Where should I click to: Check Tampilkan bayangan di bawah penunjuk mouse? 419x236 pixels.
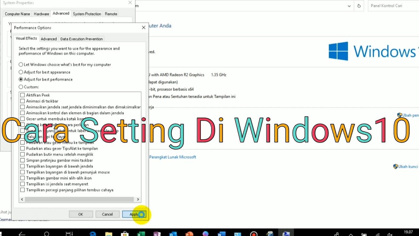coord(23,172)
